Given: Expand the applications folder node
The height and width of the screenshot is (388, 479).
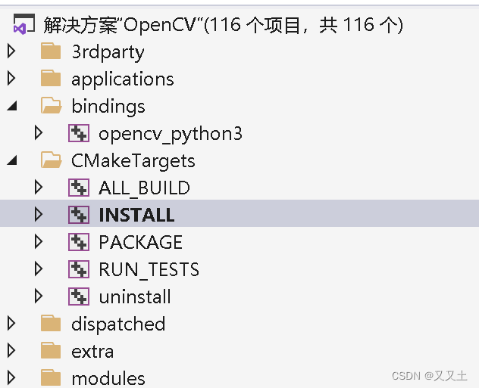Looking at the screenshot, I should click(x=11, y=79).
